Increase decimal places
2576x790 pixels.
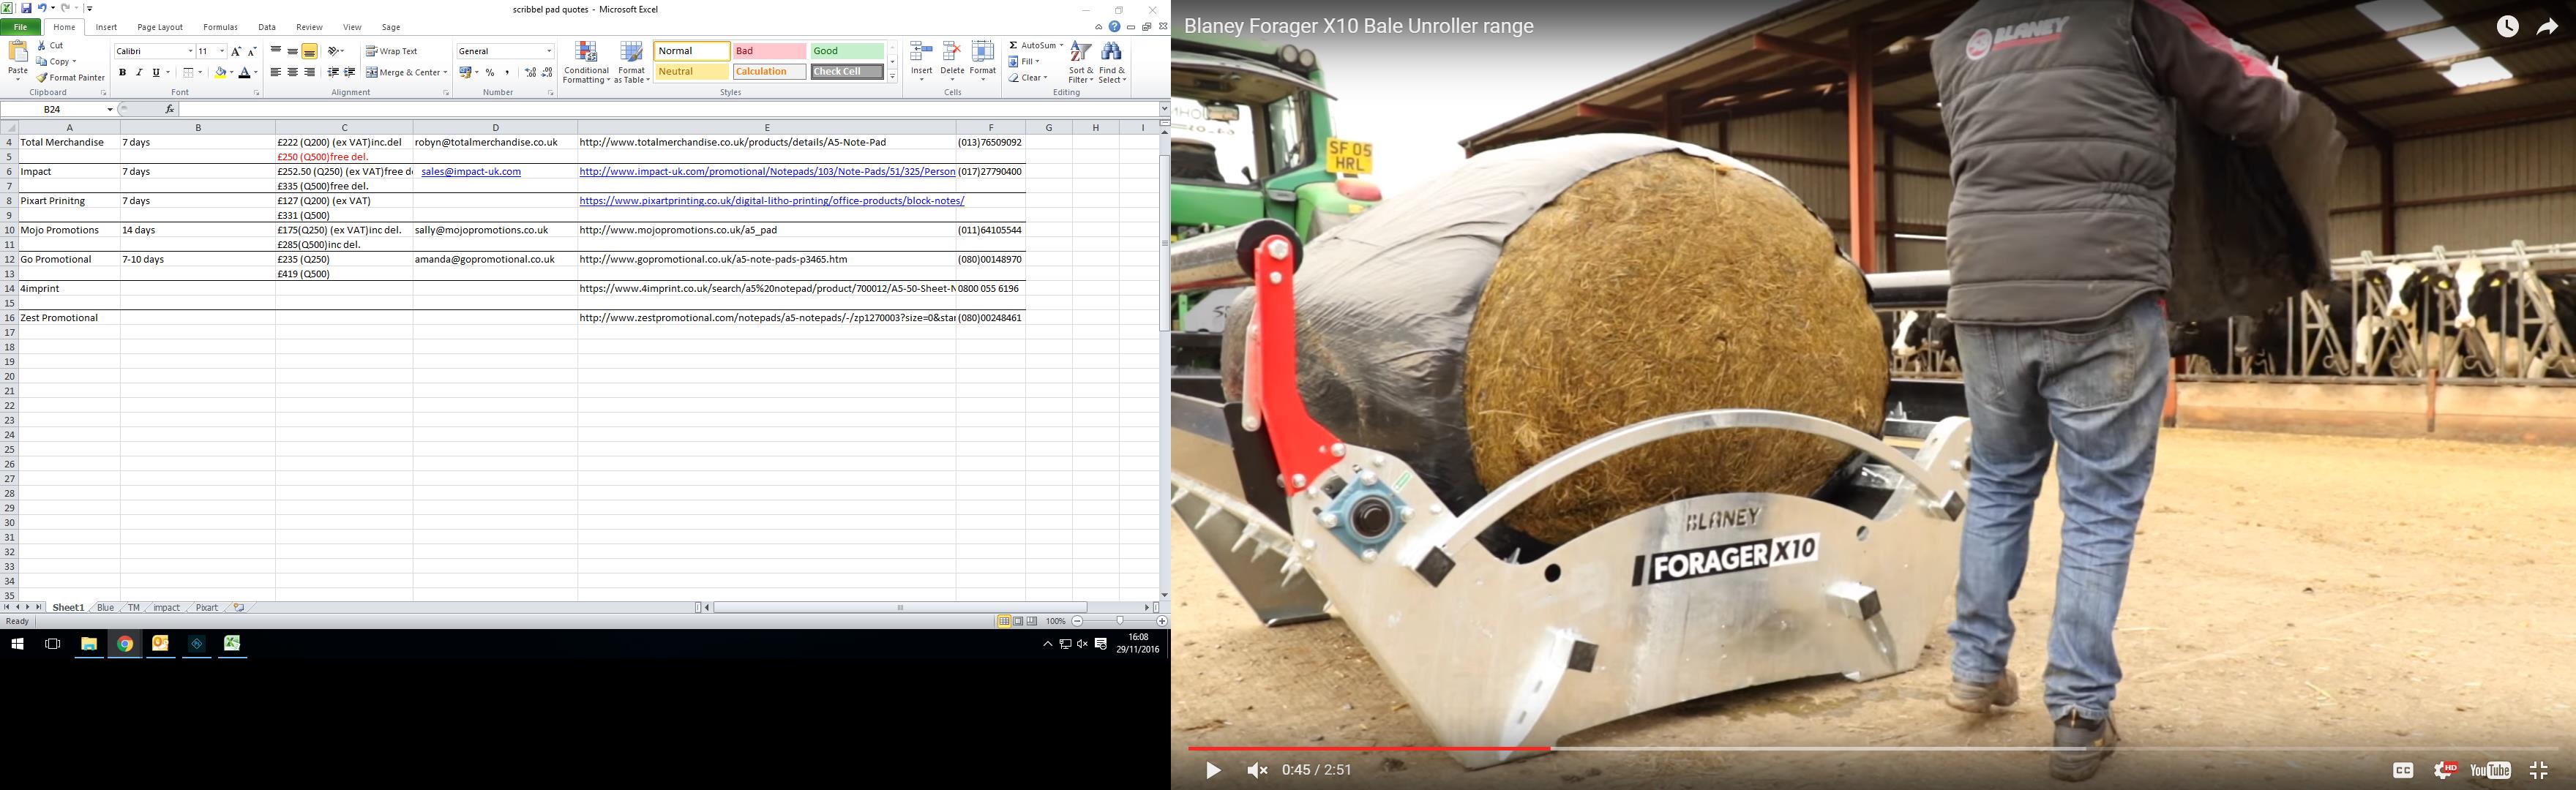click(x=530, y=72)
